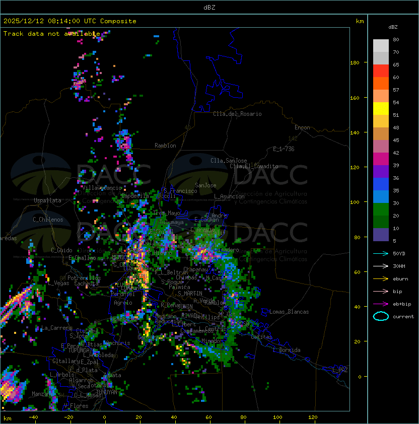Click the 'Agrelo' map label
Image resolution: width=419 pixels, height=424 pixels.
click(x=123, y=303)
